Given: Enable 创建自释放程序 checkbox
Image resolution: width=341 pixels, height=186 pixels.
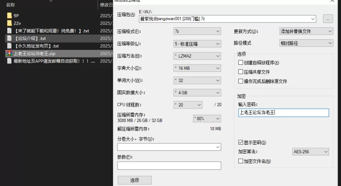Looking at the screenshot, I should pos(240,63).
